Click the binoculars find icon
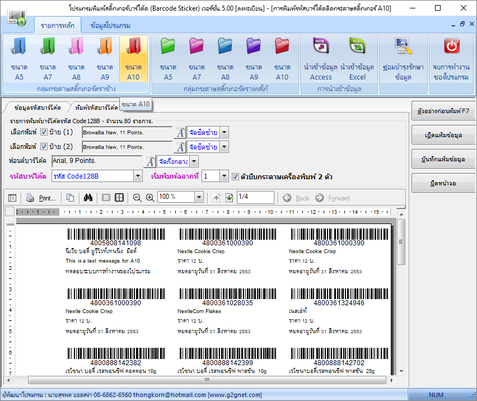The height and width of the screenshot is (401, 477). pos(88,198)
